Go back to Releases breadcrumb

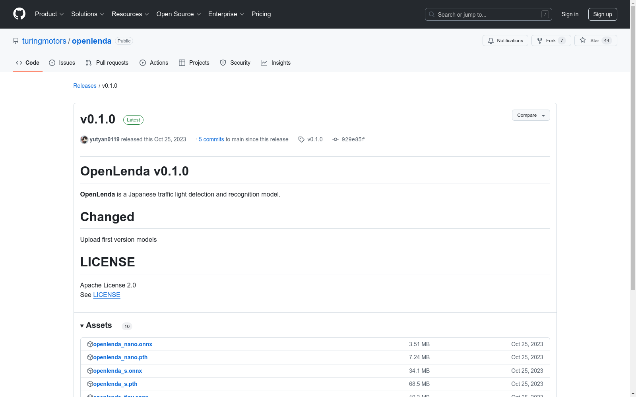(x=85, y=86)
